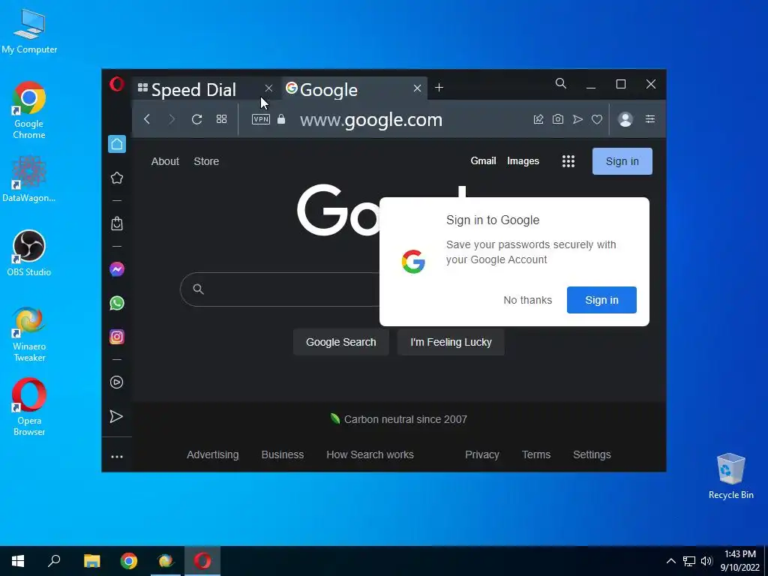768x576 pixels.
Task: Open Gmail link
Action: point(483,160)
